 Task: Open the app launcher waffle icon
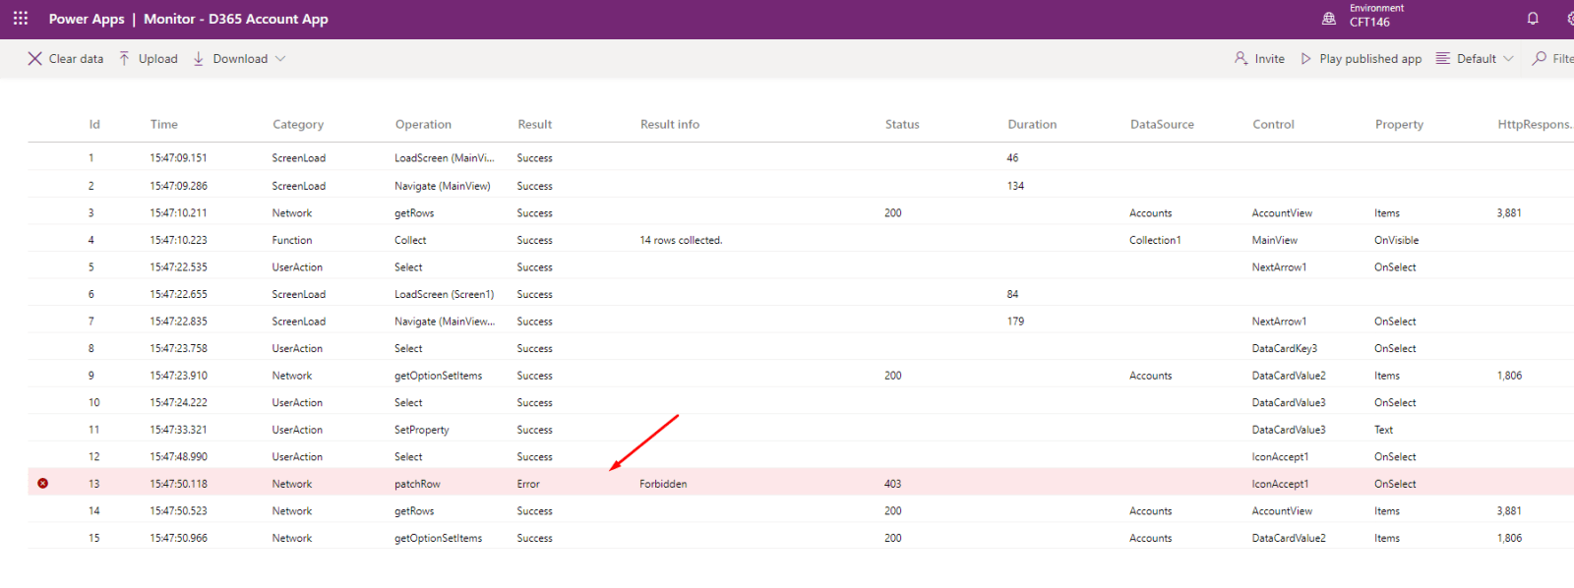point(21,19)
